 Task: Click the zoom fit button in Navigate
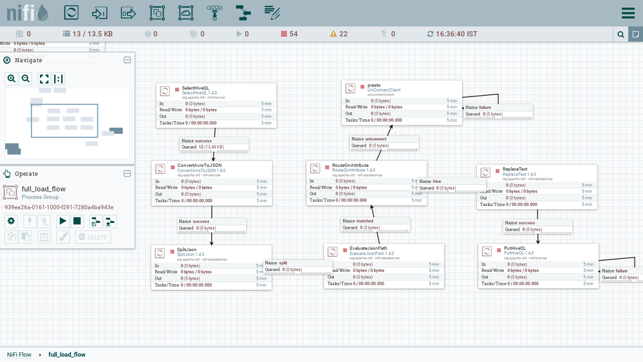click(44, 79)
